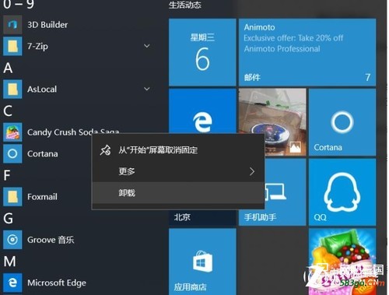
Task: Click the Foxmail folder icon
Action: click(x=12, y=197)
